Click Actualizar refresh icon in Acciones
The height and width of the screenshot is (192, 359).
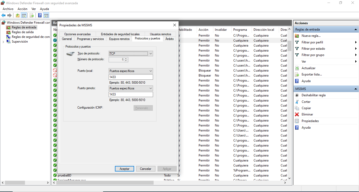[x=297, y=68]
